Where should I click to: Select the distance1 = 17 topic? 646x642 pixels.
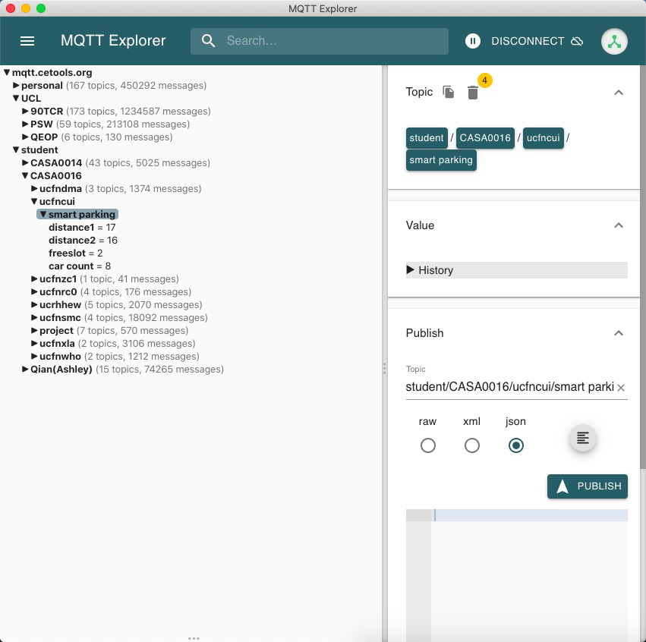pos(82,228)
